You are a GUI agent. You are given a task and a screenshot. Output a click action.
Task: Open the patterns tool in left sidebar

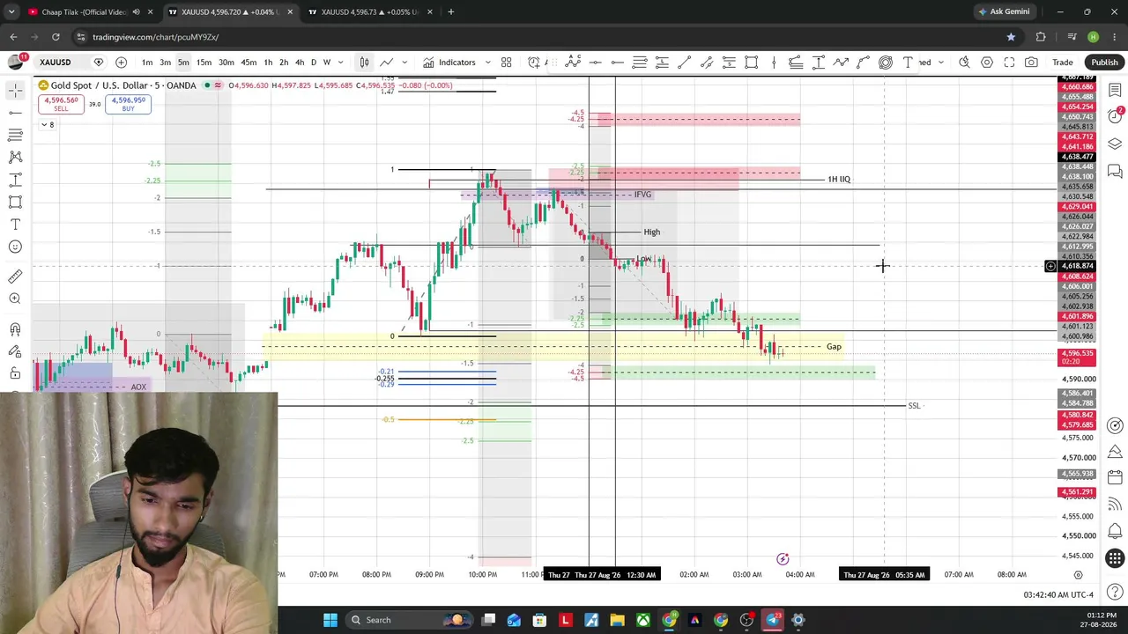point(15,157)
